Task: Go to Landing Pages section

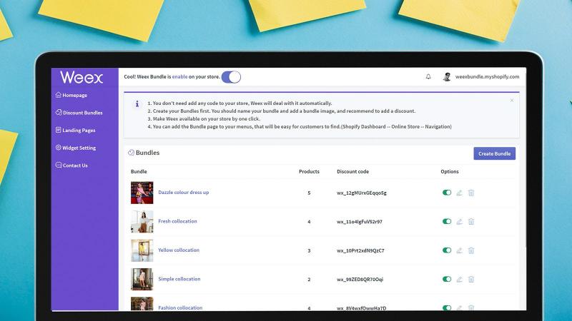Action: pyautogui.click(x=76, y=130)
